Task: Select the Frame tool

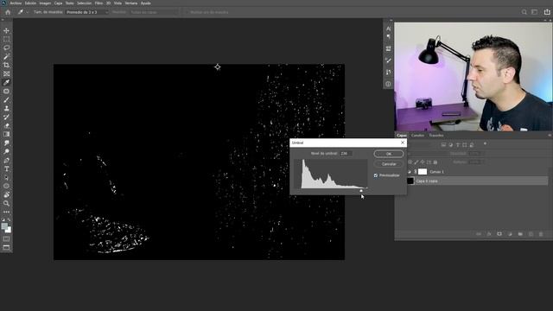Action: (6, 73)
